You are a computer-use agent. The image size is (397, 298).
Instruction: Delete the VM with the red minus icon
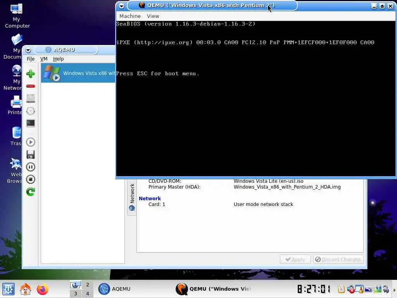tap(31, 86)
